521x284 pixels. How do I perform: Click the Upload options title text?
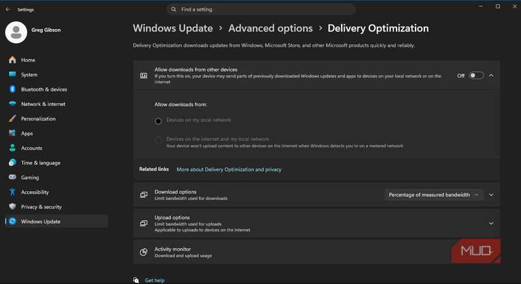172,217
